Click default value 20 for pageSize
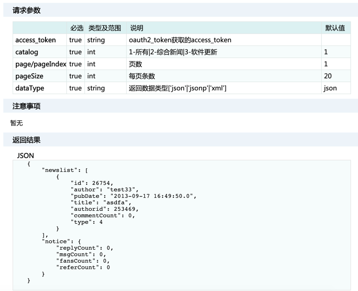The width and height of the screenshot is (358, 291). click(x=328, y=76)
